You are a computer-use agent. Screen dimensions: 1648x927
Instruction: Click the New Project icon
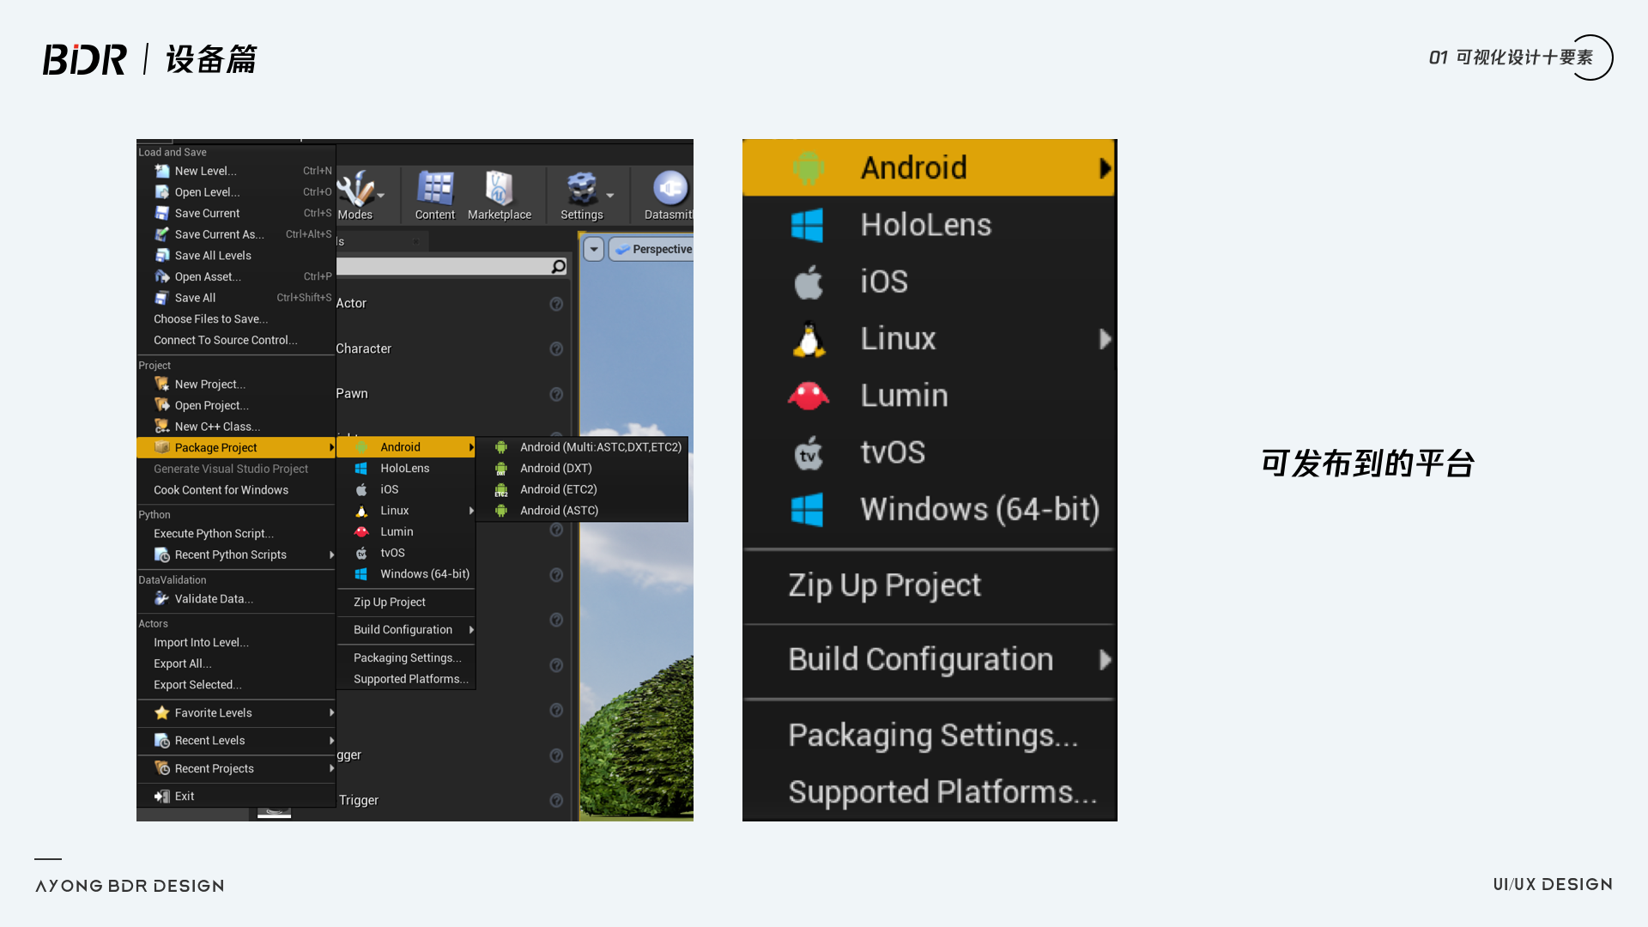[161, 384]
